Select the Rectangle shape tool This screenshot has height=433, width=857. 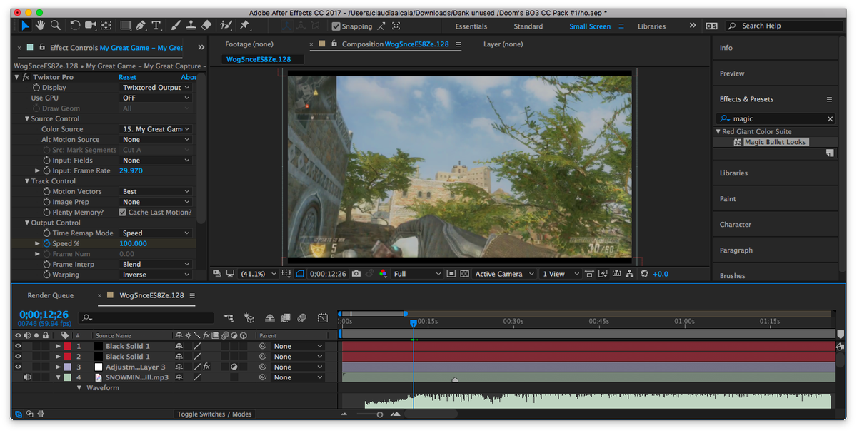click(x=126, y=26)
